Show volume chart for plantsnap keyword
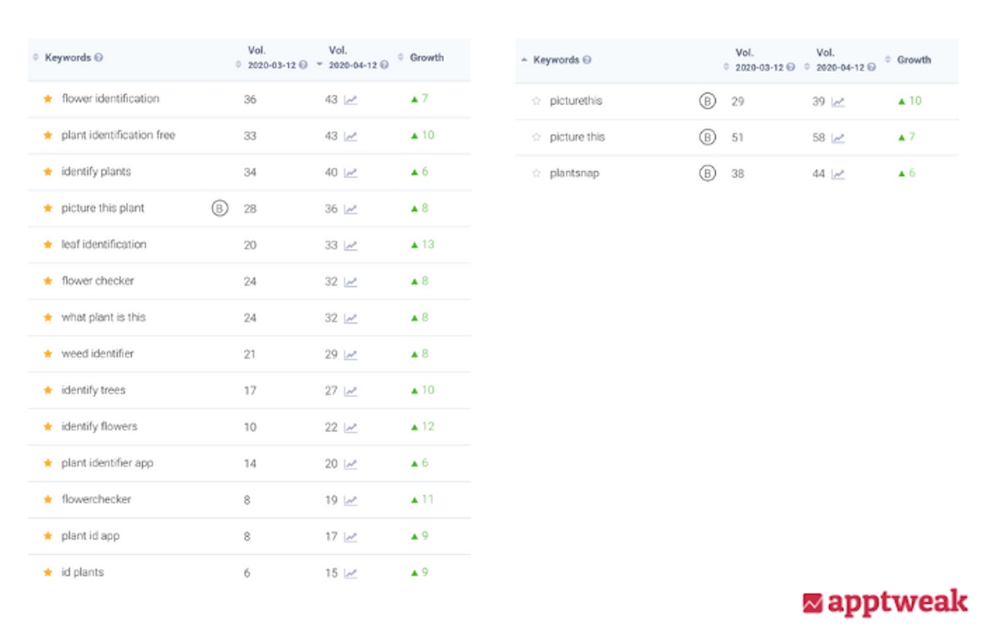 tap(839, 174)
